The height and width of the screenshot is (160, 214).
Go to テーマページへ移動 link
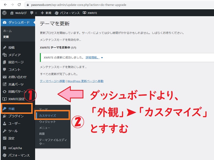click(52, 81)
